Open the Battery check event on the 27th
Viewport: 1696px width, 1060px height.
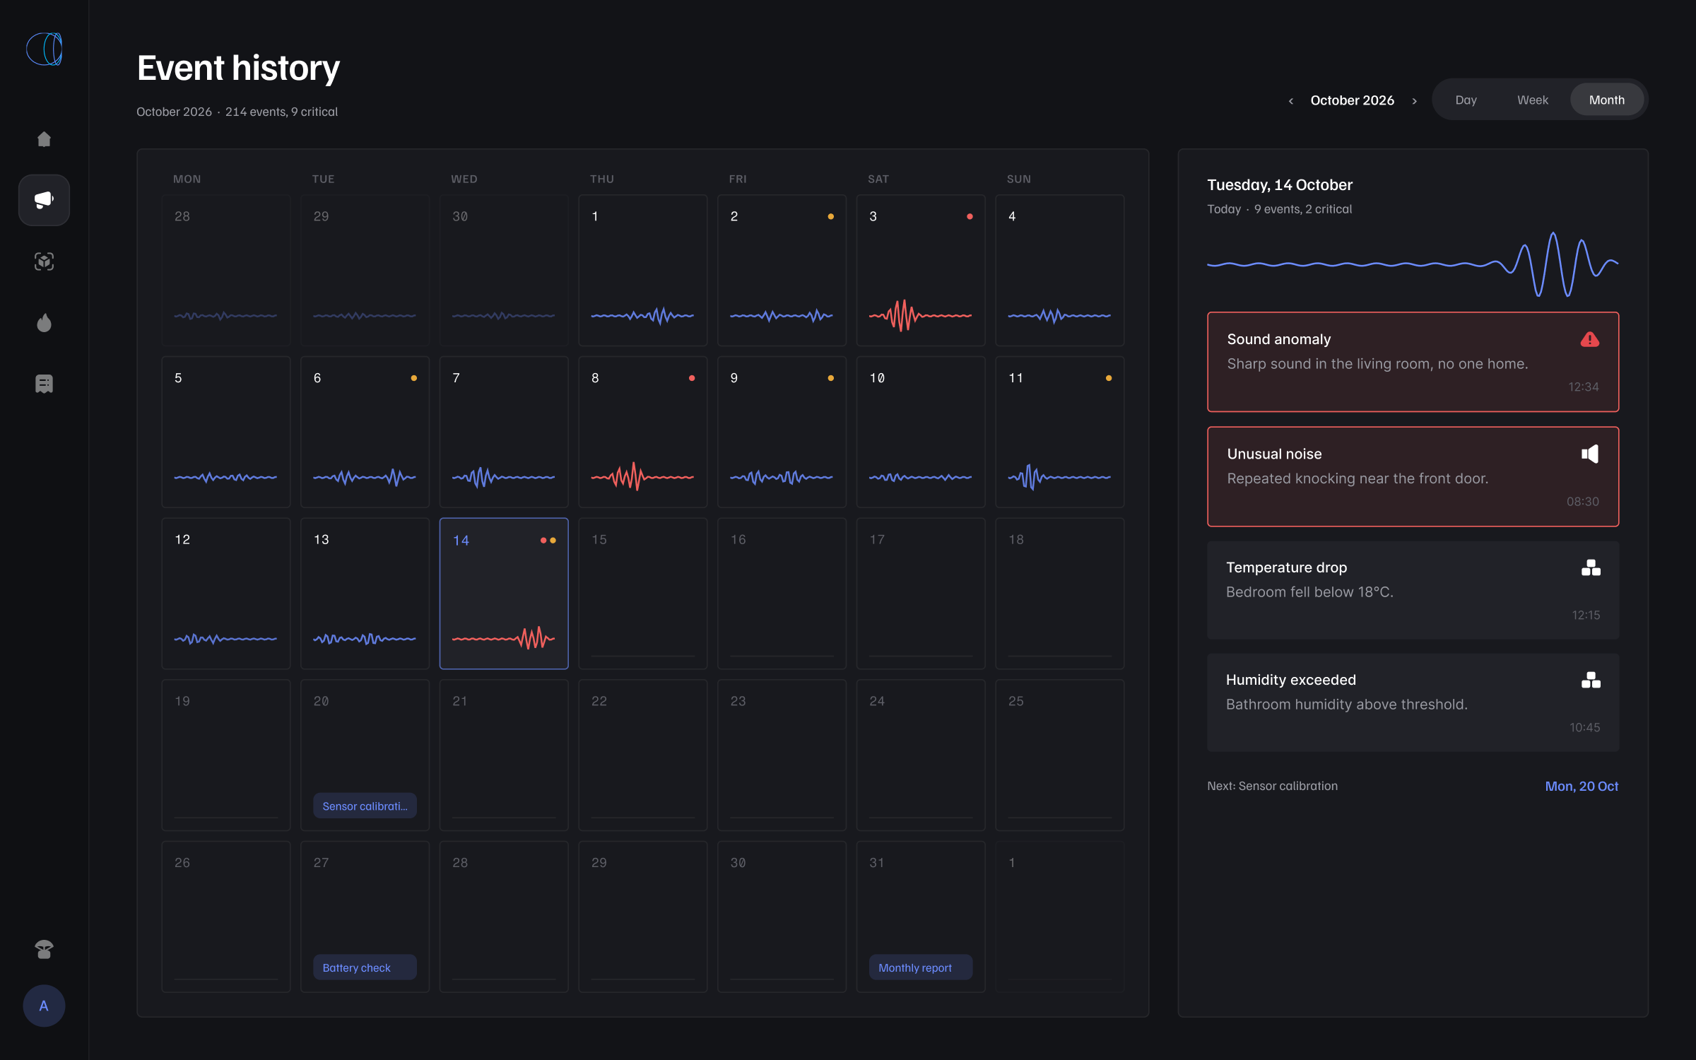365,967
